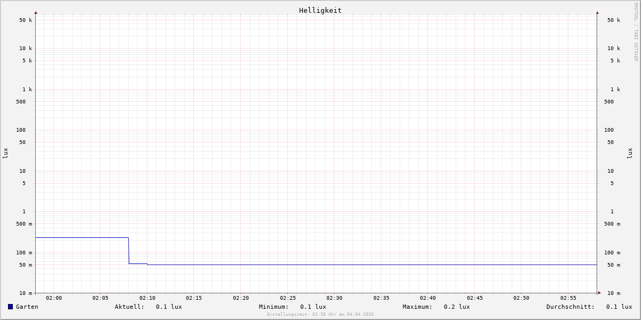Click the vertical RRDTOOL / TOBI OETIKER watermark
641x320 pixels.
tap(636, 32)
